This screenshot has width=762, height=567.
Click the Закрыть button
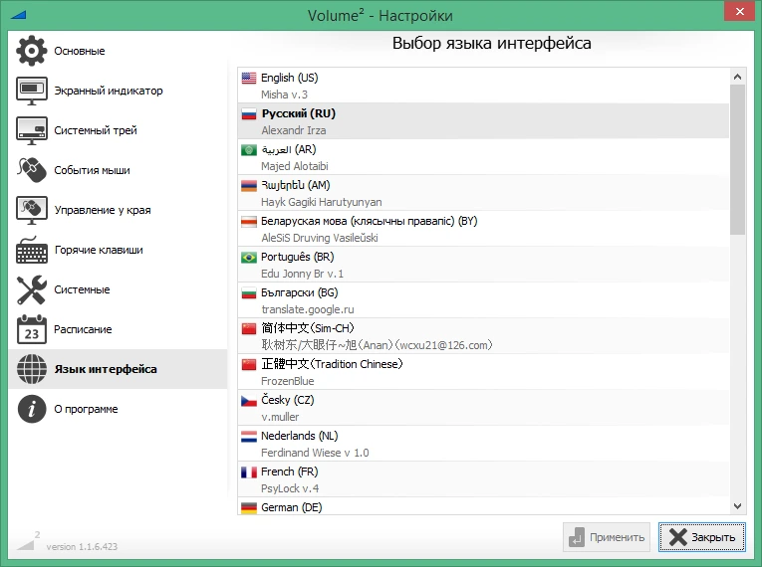pyautogui.click(x=702, y=537)
